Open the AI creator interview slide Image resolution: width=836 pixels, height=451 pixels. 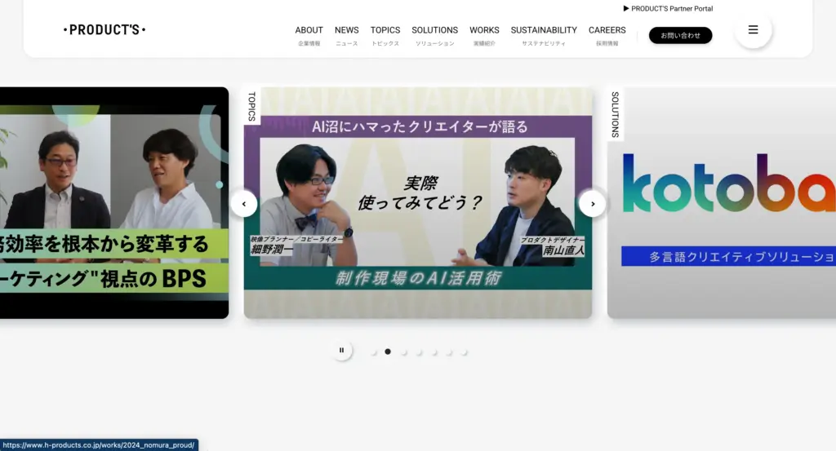tap(418, 203)
